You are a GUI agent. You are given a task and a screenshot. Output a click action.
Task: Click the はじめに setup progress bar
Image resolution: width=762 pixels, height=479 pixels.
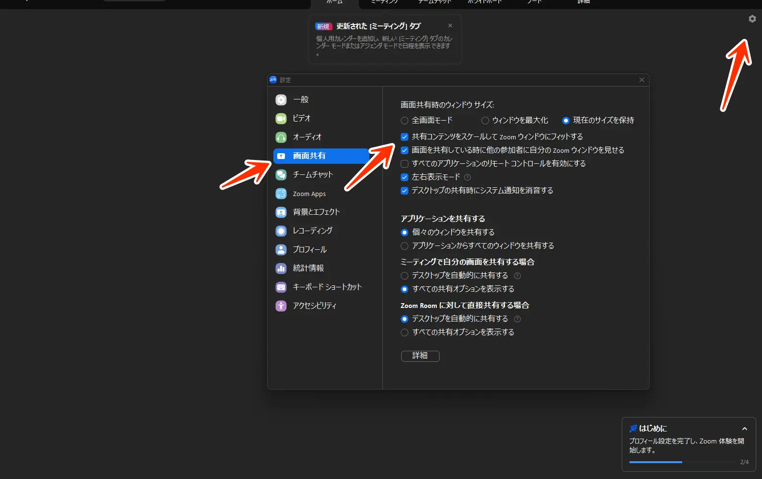682,462
